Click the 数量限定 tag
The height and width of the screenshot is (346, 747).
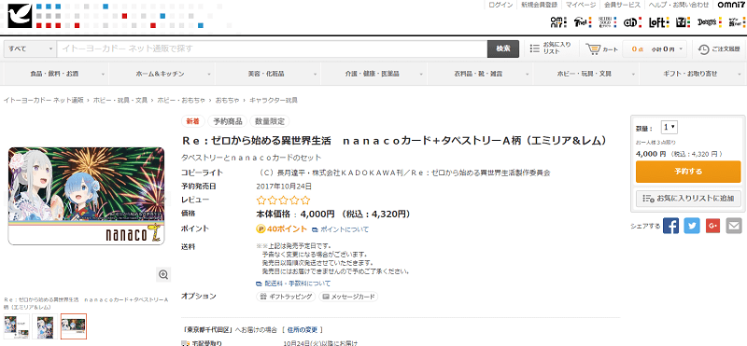click(269, 121)
